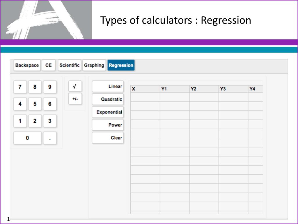298x224 pixels.
Task: Switch to the Graphing calculator tab
Action: pos(94,65)
